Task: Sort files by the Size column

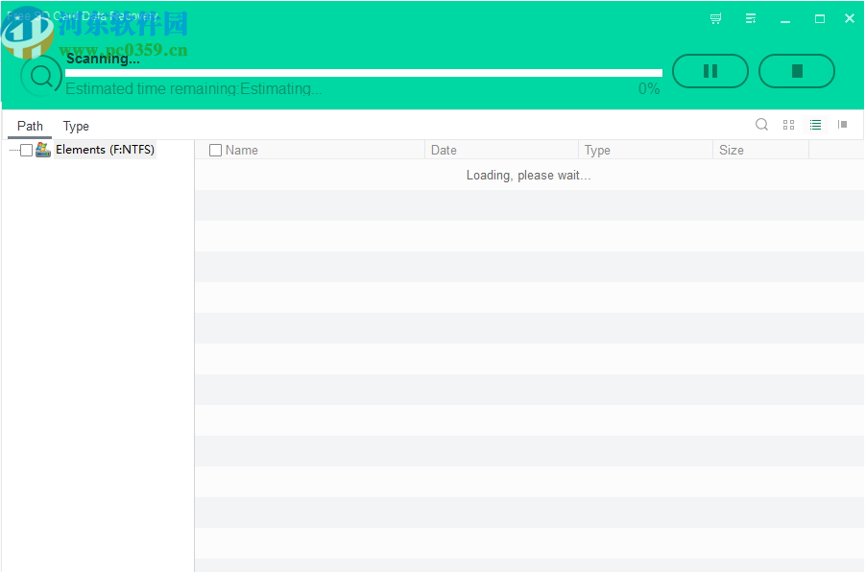Action: pos(732,150)
